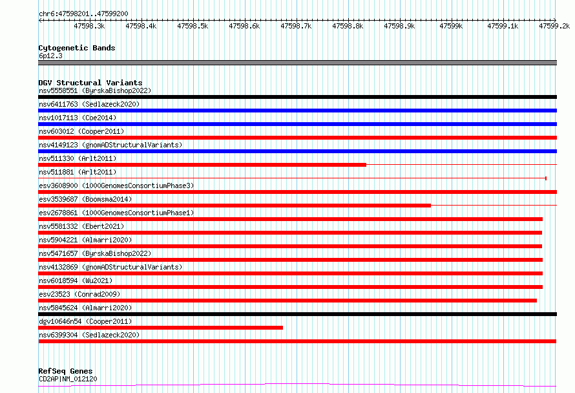Viewport: 575px width, 393px height.
Task: Click ruler position 47598.8k
Action: coord(348,26)
